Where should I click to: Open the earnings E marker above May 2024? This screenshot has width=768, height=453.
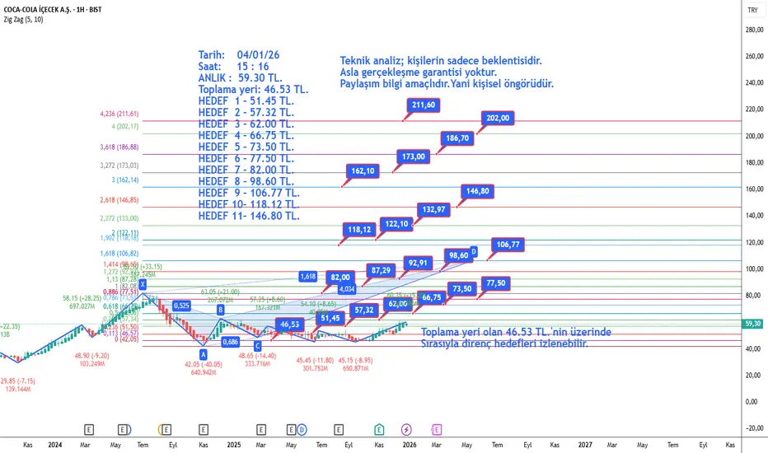pos(123,429)
